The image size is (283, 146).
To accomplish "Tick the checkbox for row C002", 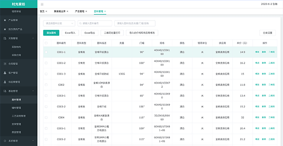I will (x=46, y=85).
